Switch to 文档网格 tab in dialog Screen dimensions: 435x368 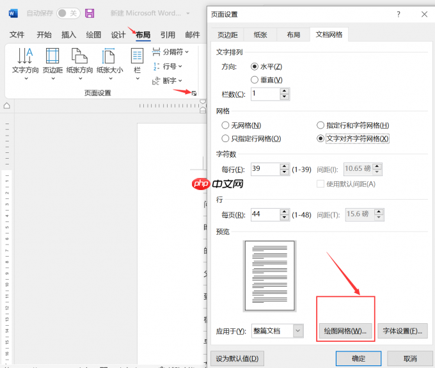click(x=329, y=35)
